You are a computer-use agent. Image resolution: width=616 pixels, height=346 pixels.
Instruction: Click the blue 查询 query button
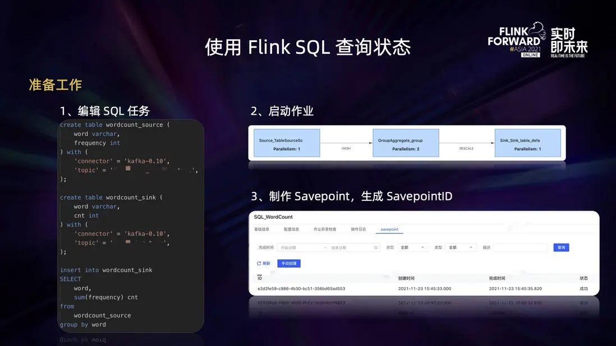(x=561, y=247)
